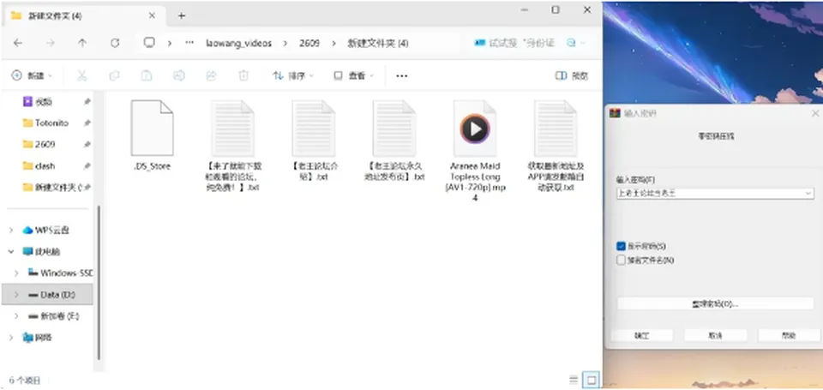Expand the WPS云盘 tree node
The width and height of the screenshot is (823, 390).
tap(11, 230)
